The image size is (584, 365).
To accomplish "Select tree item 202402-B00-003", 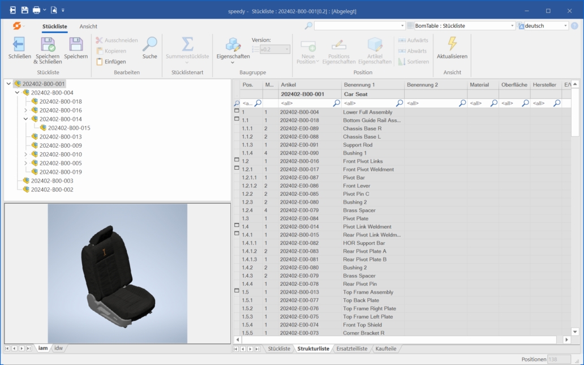I will tap(52, 181).
